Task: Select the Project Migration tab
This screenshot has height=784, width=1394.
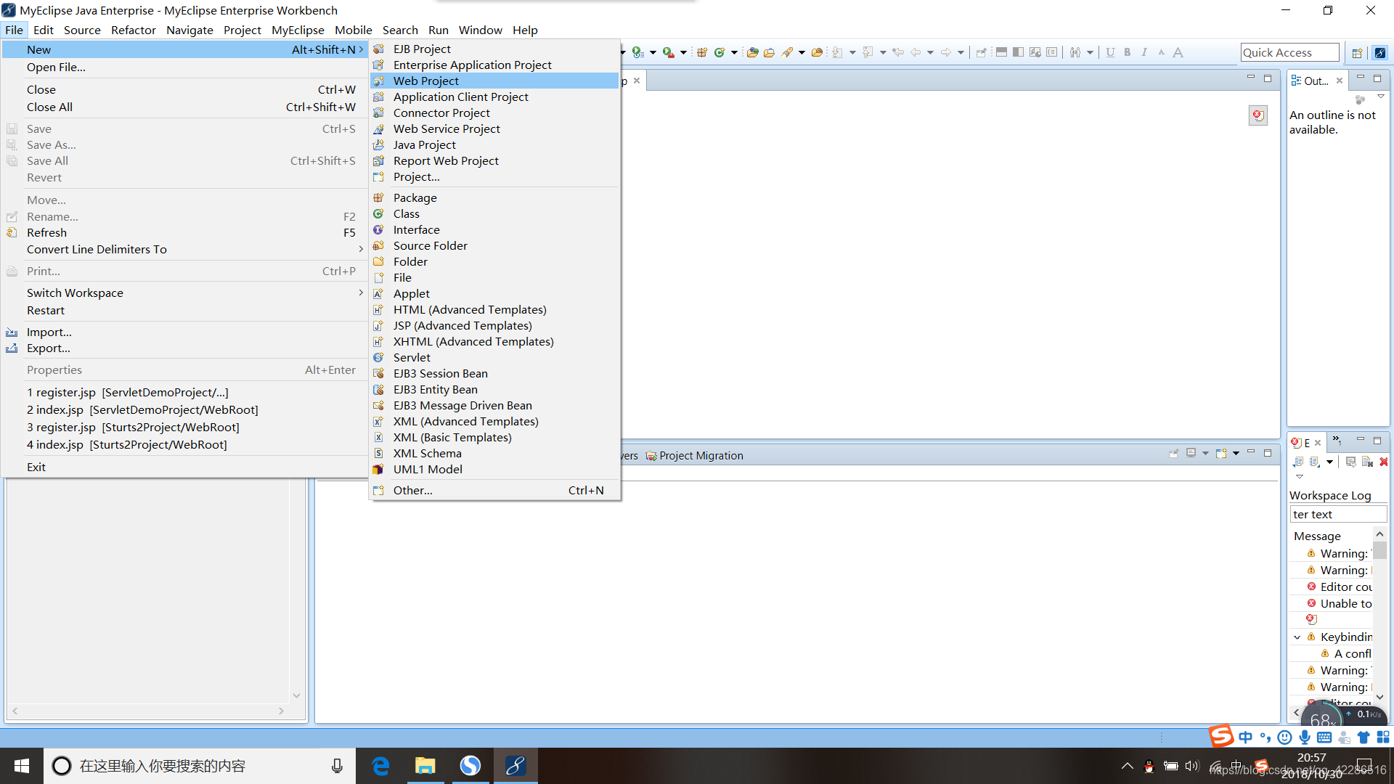Action: coord(695,455)
